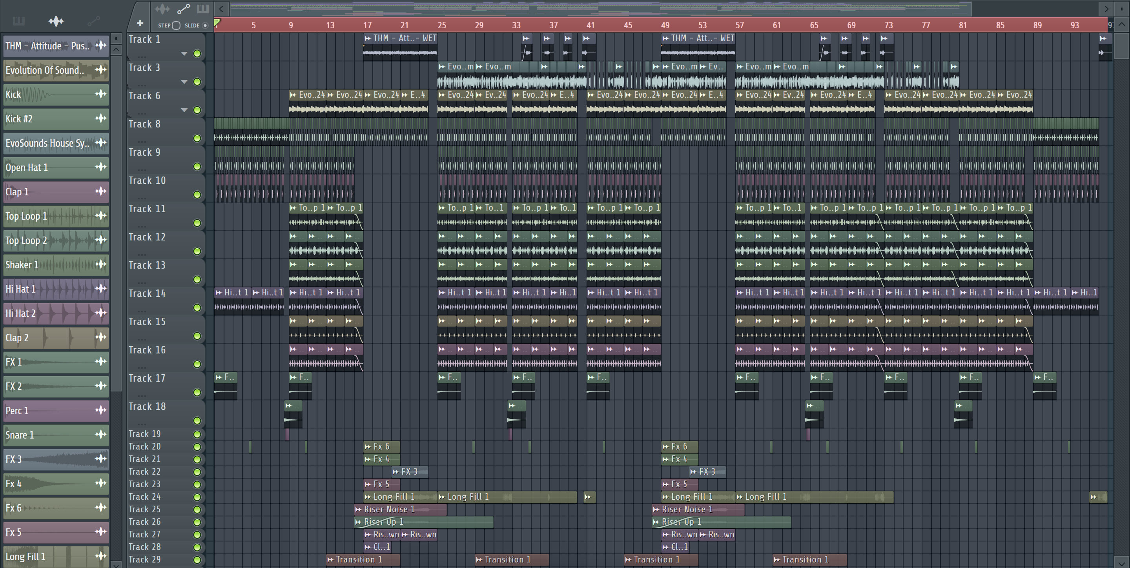The image size is (1130, 568).
Task: Open clip menu of first Riser Up 1 clip
Action: point(358,522)
